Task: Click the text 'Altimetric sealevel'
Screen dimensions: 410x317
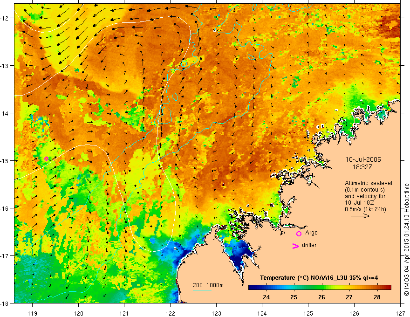Action: click(x=369, y=183)
